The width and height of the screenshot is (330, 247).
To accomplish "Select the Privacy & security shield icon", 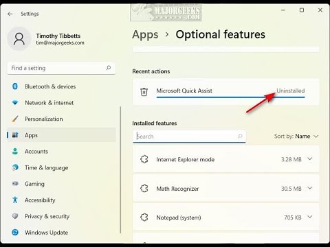I will tap(15, 216).
